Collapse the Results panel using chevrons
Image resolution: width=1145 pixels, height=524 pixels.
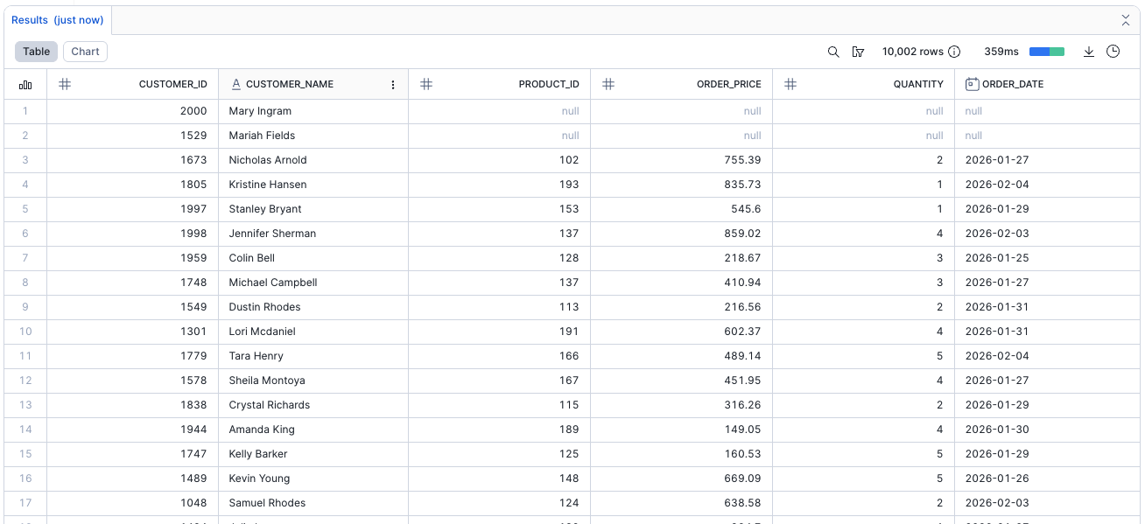point(1126,20)
